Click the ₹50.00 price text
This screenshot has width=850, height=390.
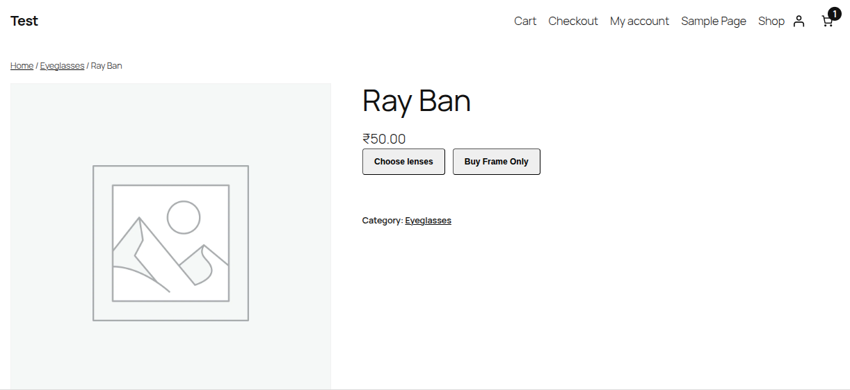coord(384,139)
